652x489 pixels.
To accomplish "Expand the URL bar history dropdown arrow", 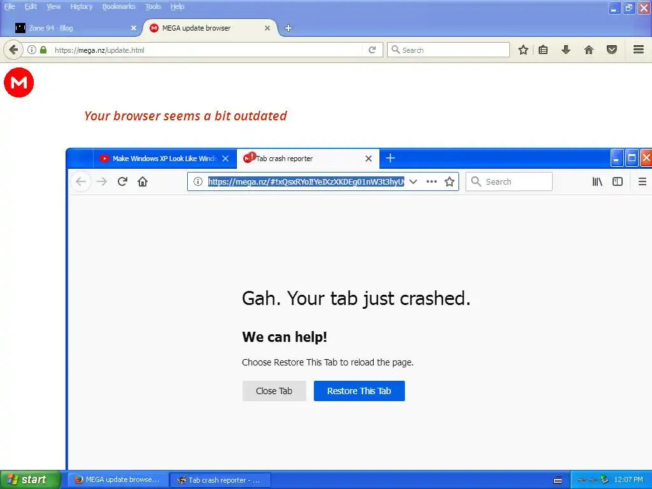I will coord(413,181).
